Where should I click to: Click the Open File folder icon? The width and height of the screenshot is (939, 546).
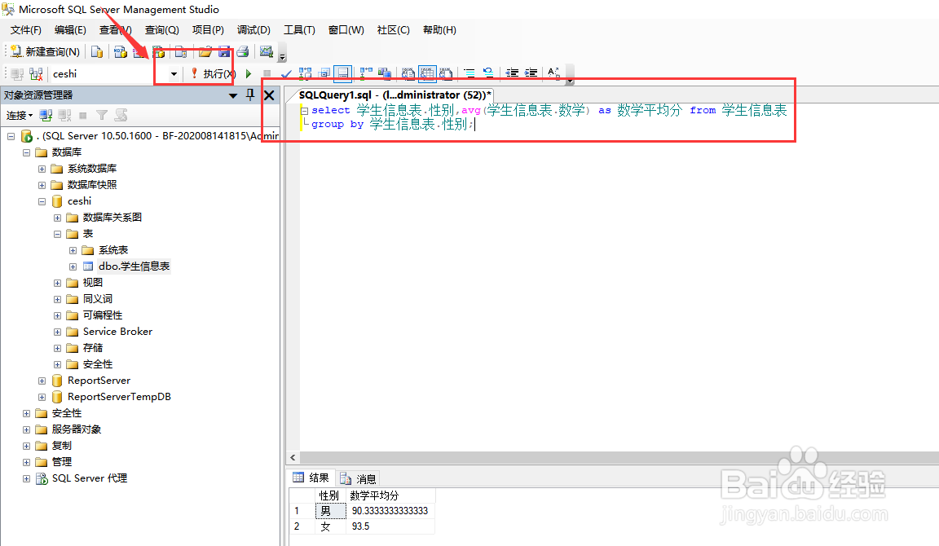tap(205, 52)
